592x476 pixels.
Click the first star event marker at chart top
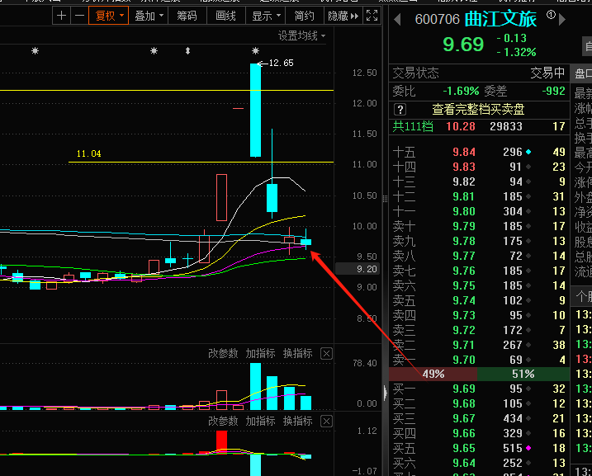36,50
